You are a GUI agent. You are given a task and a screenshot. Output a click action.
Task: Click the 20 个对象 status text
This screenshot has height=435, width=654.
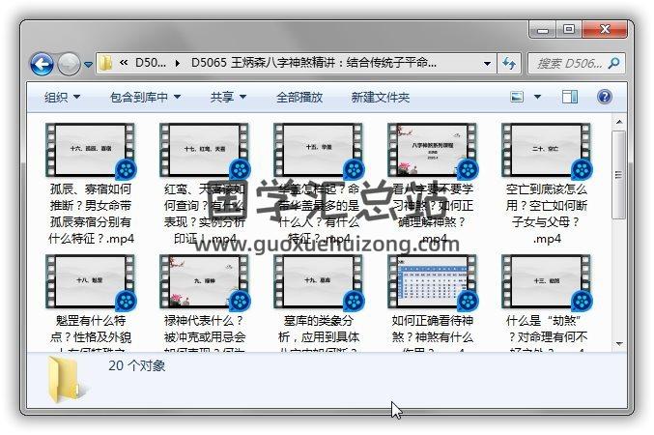(x=137, y=366)
